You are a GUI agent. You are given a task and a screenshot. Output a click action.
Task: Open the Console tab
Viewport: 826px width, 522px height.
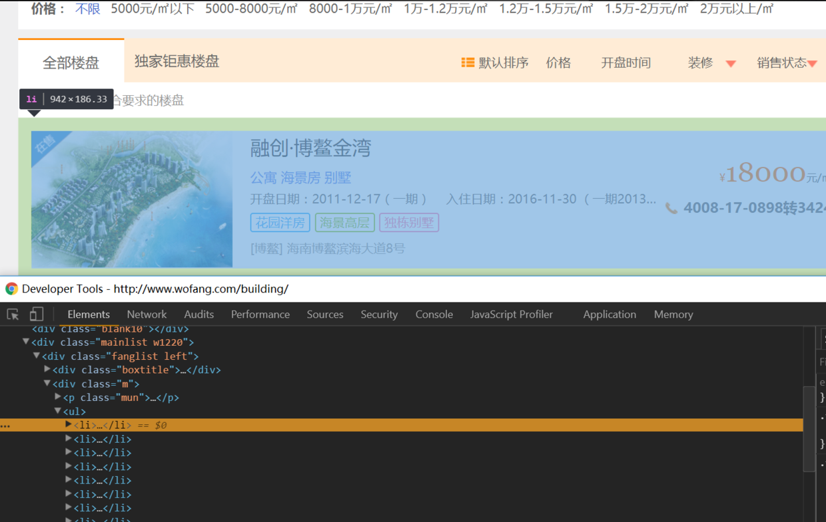pos(434,315)
